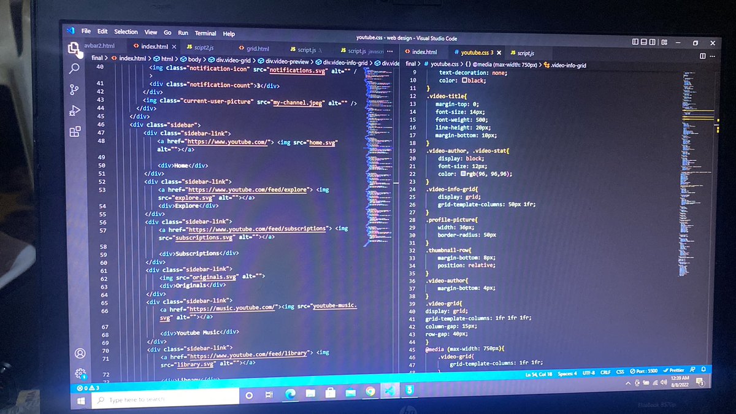
Task: Open the Terminal menu
Action: pyautogui.click(x=205, y=33)
